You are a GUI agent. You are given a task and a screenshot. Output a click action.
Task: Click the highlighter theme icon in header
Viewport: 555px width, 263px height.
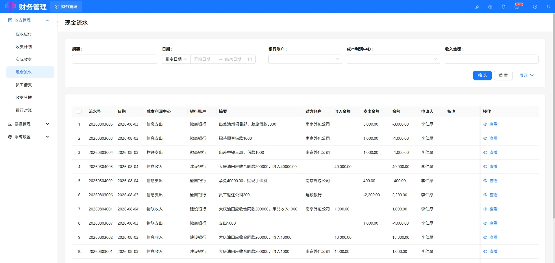click(477, 7)
